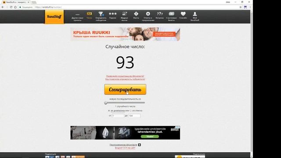This screenshot has width=281, height=158.
Task: Click the orange Сгенерировать button
Action: pyautogui.click(x=125, y=90)
